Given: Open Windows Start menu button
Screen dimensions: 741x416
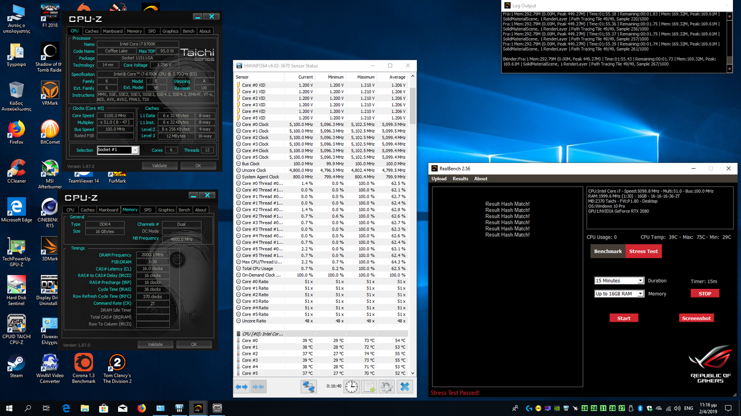Looking at the screenshot, I should (9, 408).
